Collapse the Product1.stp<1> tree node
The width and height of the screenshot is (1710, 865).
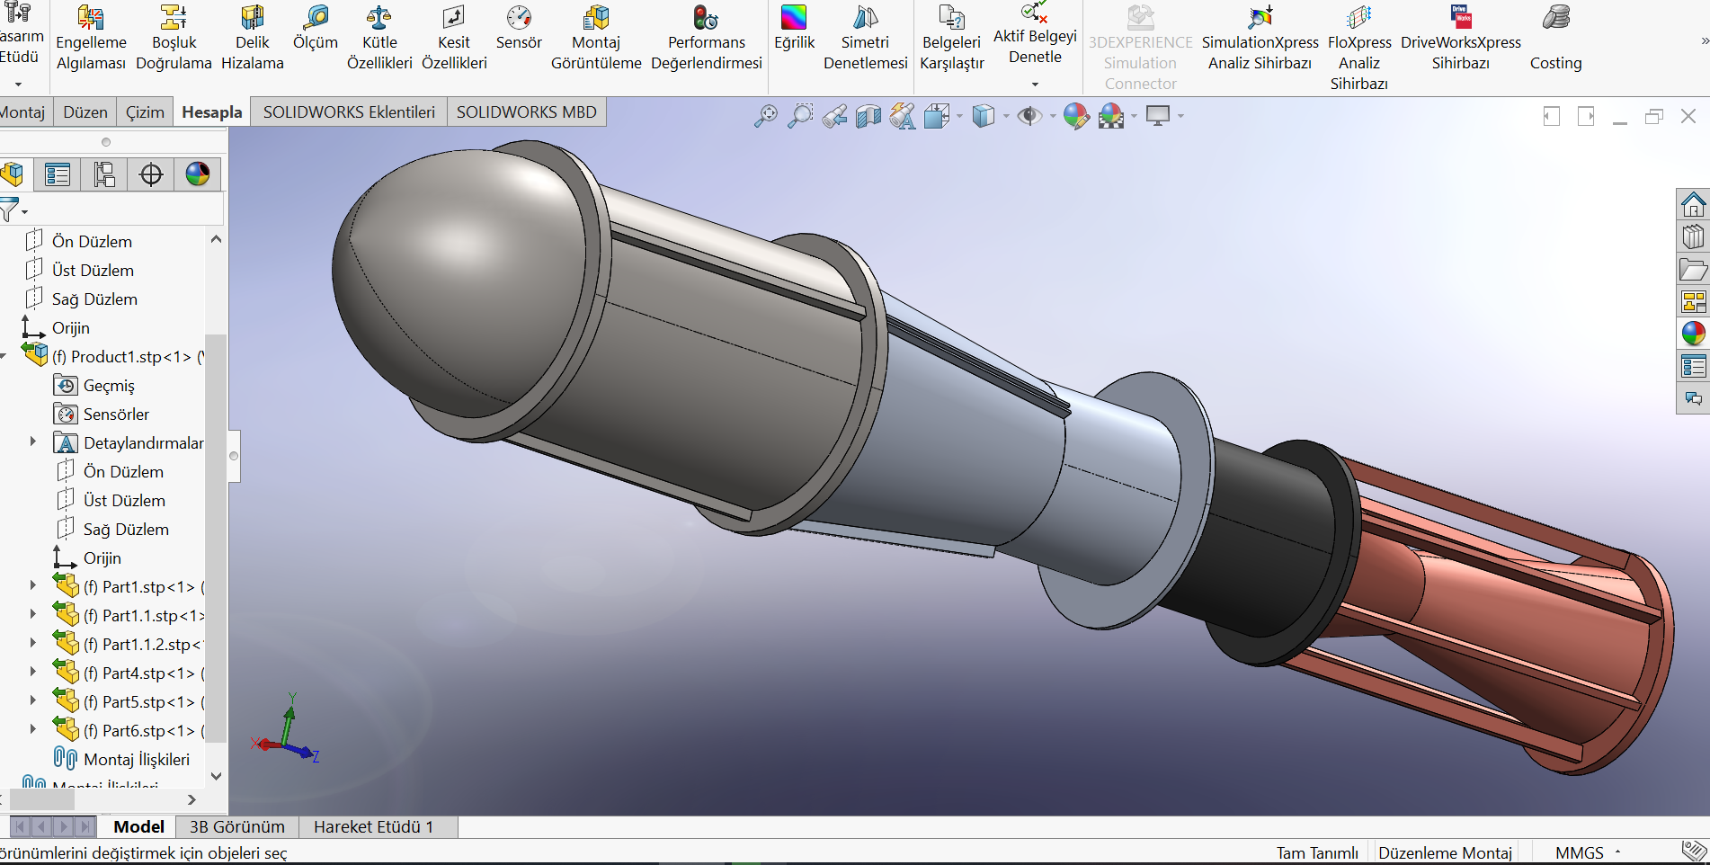[4, 357]
